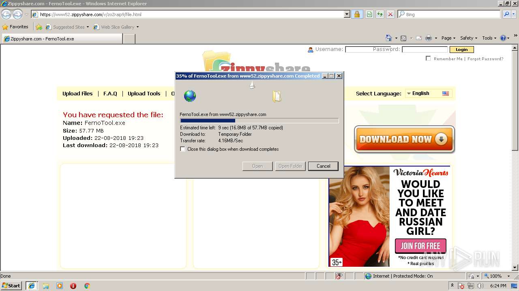Open Favorites star button
The height and width of the screenshot is (291, 519).
(x=15, y=27)
